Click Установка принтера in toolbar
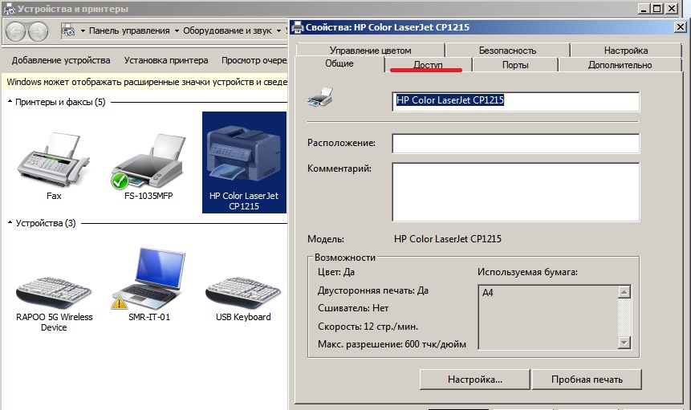This screenshot has width=691, height=410. (165, 60)
